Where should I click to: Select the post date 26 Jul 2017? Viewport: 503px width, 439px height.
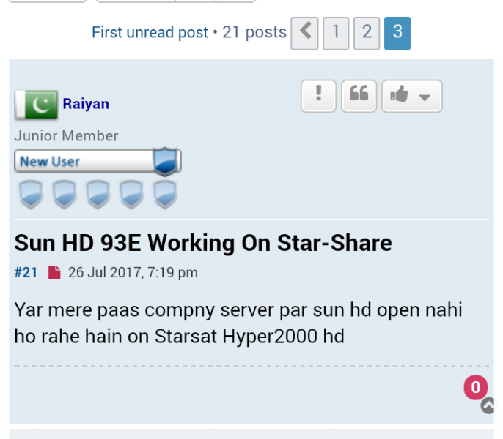tap(133, 273)
